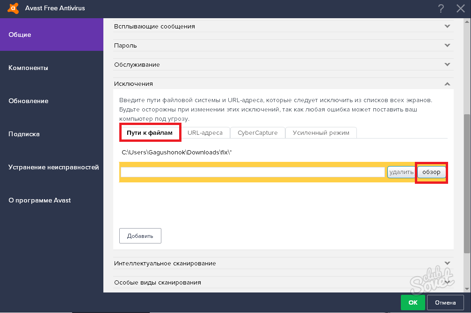
Task: Expand Особые виды сканирования section
Action: pos(447,282)
